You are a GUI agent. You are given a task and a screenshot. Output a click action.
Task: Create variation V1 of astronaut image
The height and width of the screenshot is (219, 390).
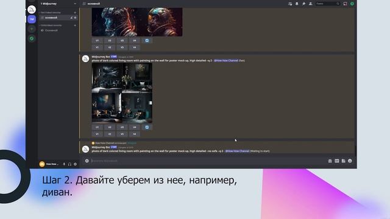tap(97, 47)
